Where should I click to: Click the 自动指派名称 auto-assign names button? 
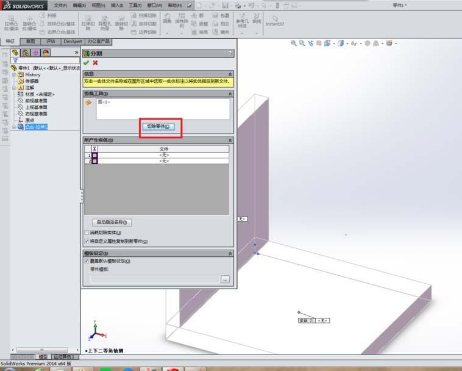[112, 222]
